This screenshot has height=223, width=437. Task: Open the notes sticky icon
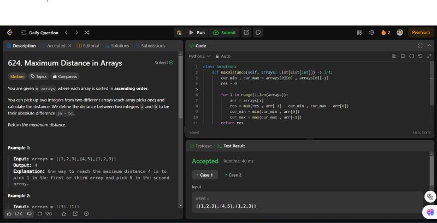(258, 33)
